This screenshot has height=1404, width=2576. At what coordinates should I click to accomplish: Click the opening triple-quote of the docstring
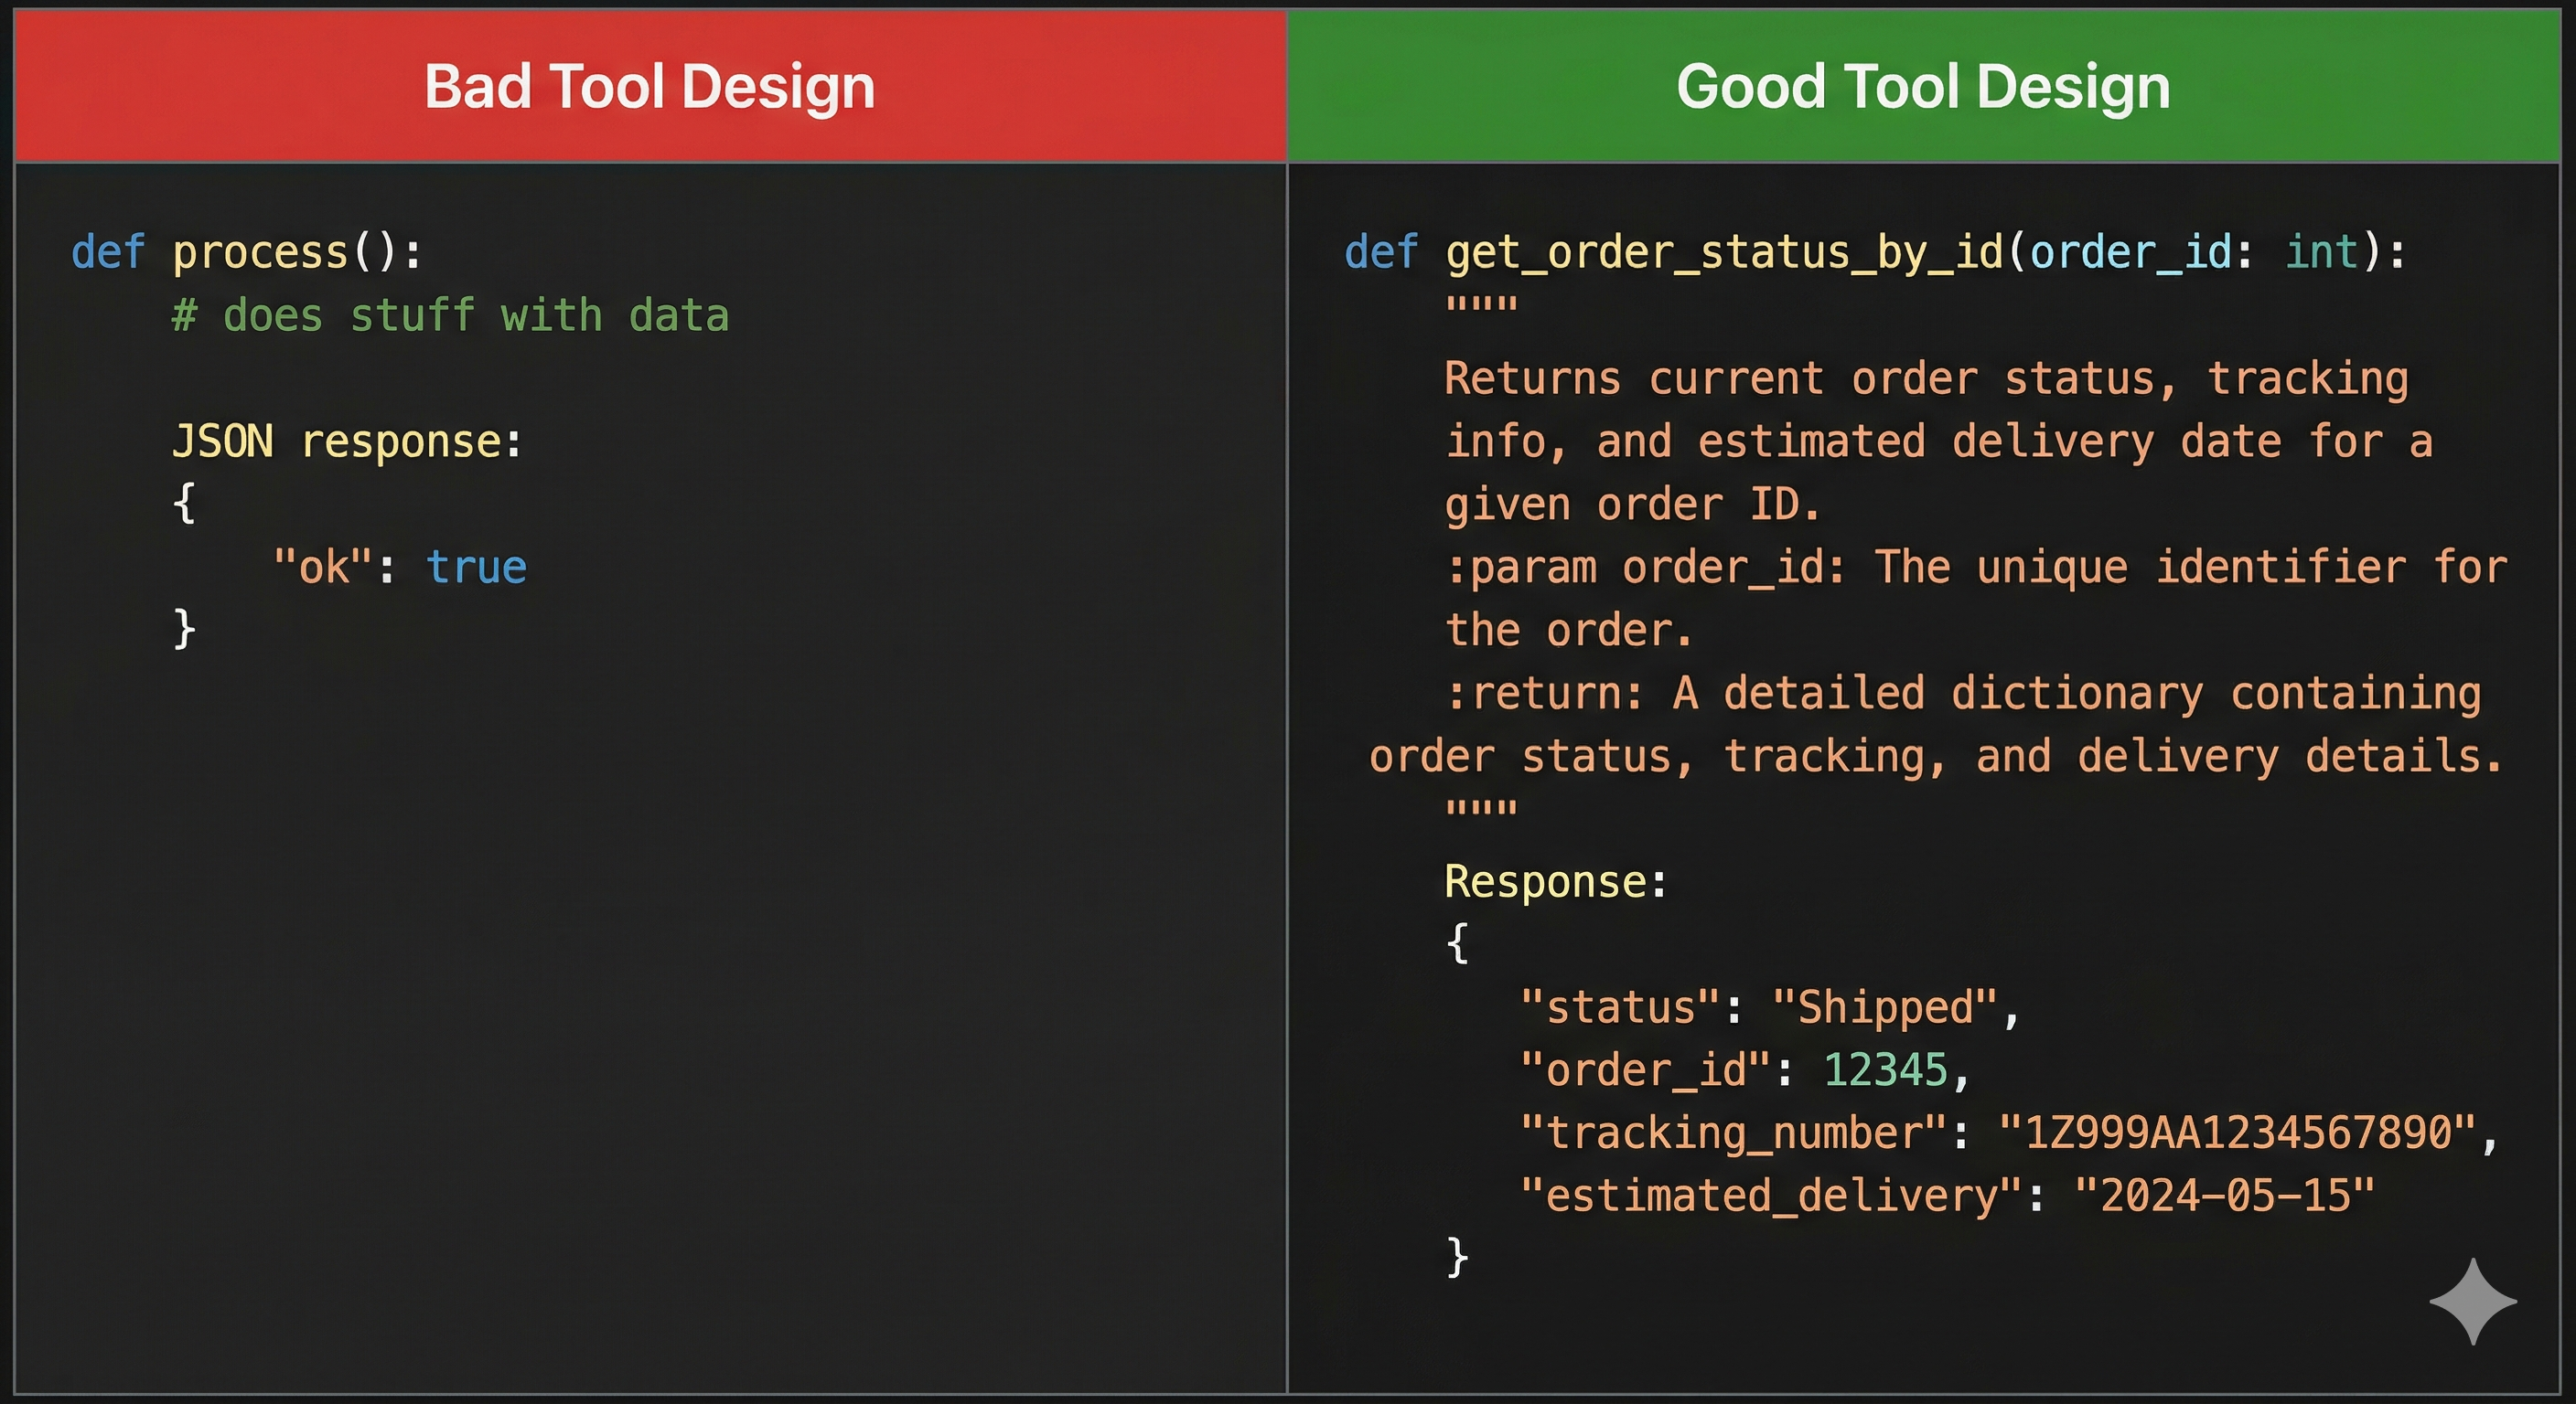(1482, 304)
